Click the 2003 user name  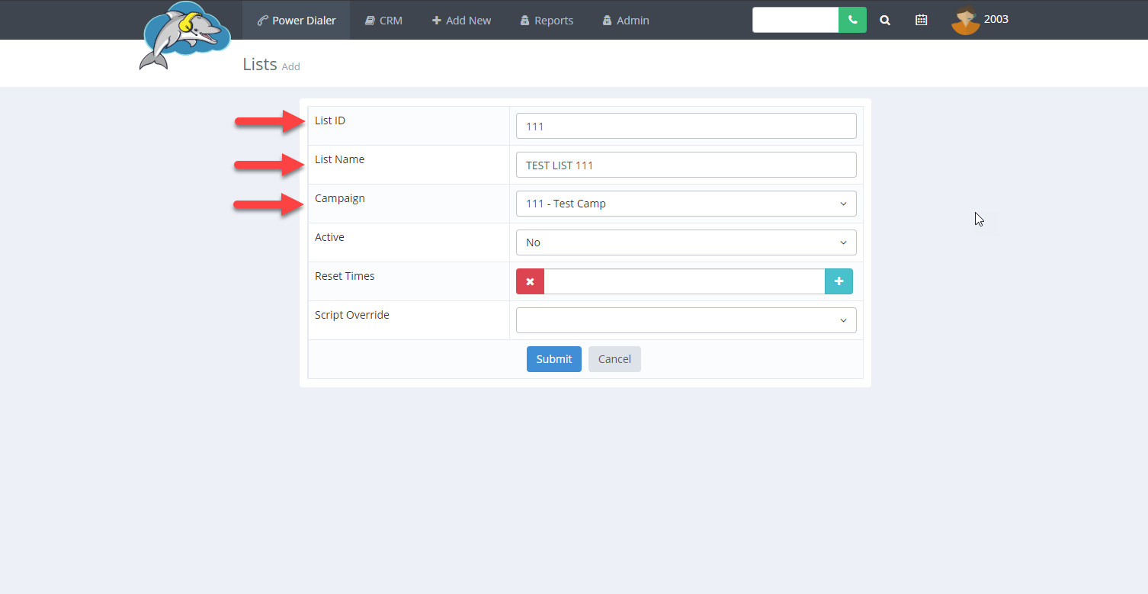(x=996, y=19)
